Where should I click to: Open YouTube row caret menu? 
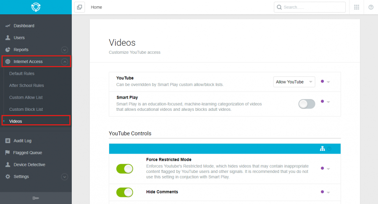point(328,82)
